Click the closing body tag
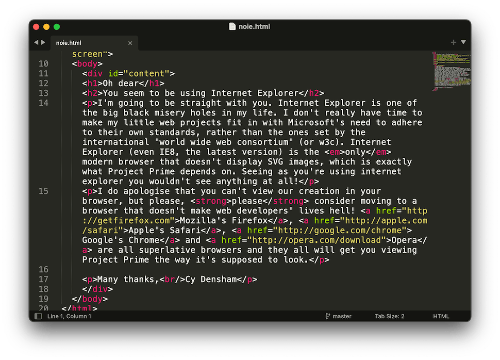The image size is (500, 360). 90,299
